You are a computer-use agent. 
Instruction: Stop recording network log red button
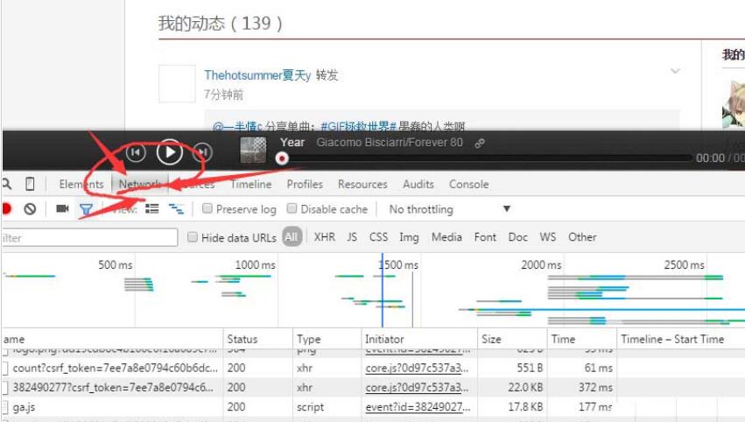pos(6,208)
